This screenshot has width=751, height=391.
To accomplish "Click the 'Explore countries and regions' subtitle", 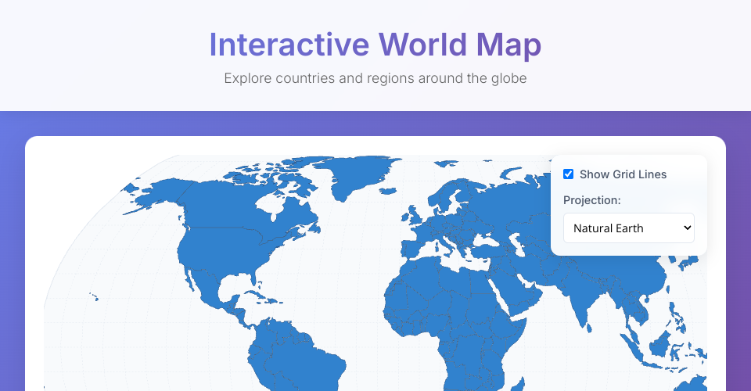I will pyautogui.click(x=375, y=78).
